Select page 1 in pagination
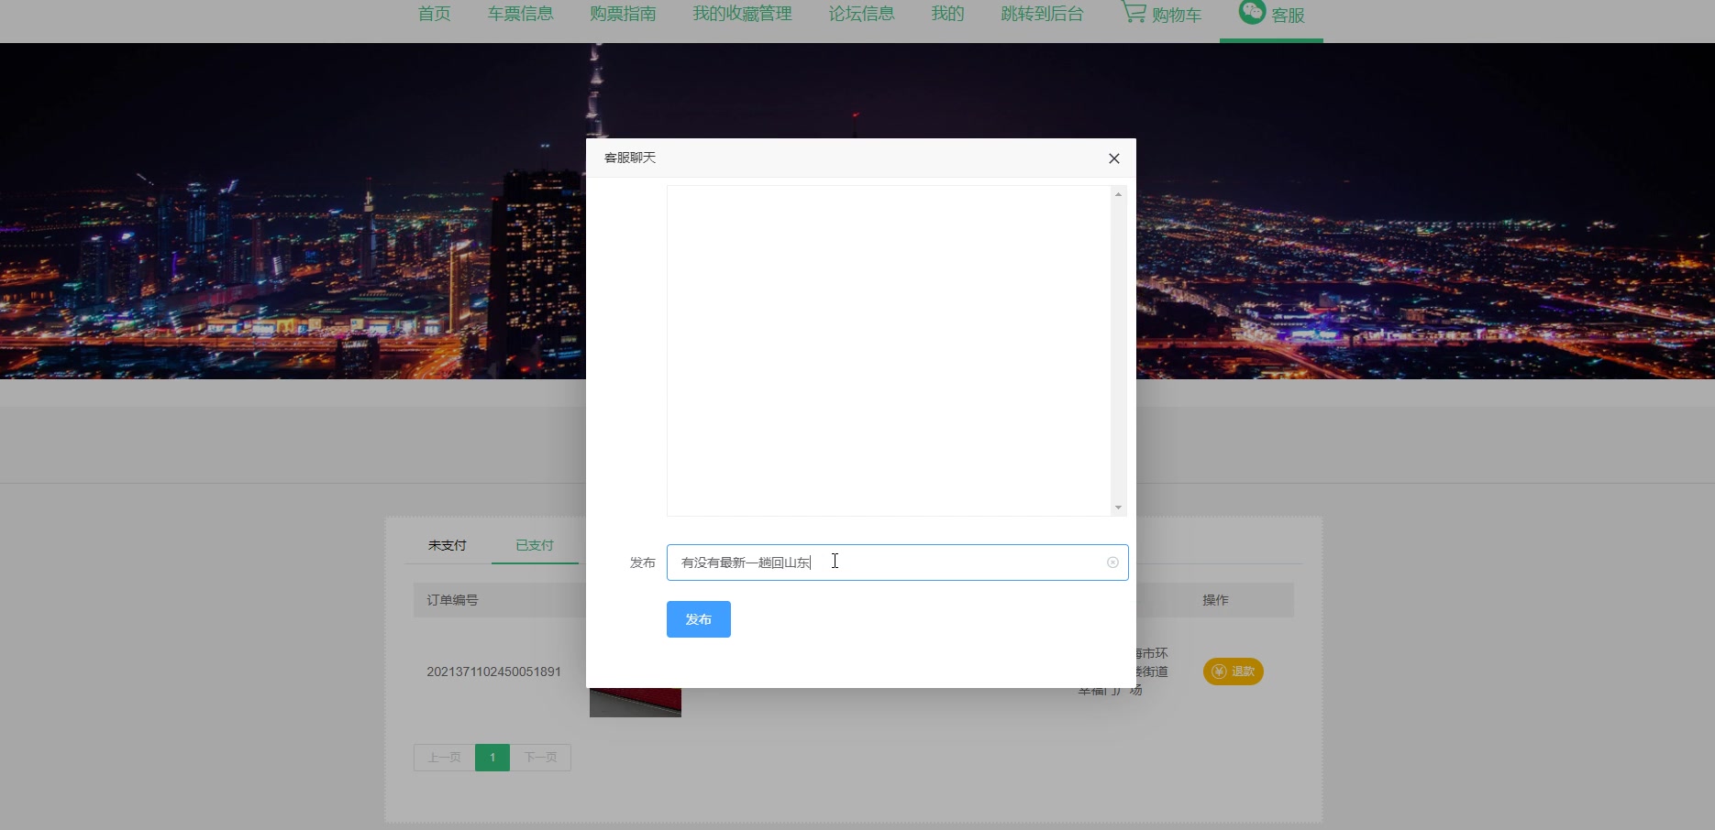 (x=492, y=758)
